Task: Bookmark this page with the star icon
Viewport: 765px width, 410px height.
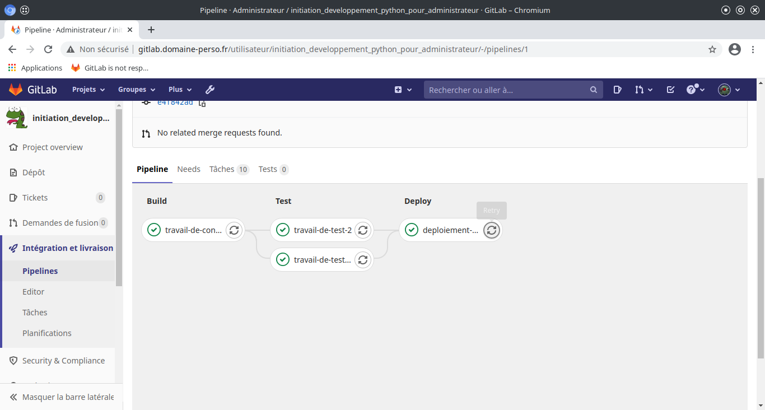Action: tap(712, 49)
